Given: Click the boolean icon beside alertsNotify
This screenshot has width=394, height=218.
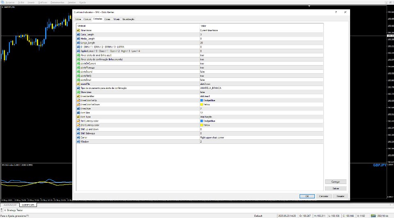Looking at the screenshot, I should point(78,76).
